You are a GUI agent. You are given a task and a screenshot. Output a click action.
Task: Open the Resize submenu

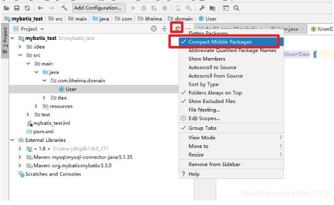tap(231, 155)
